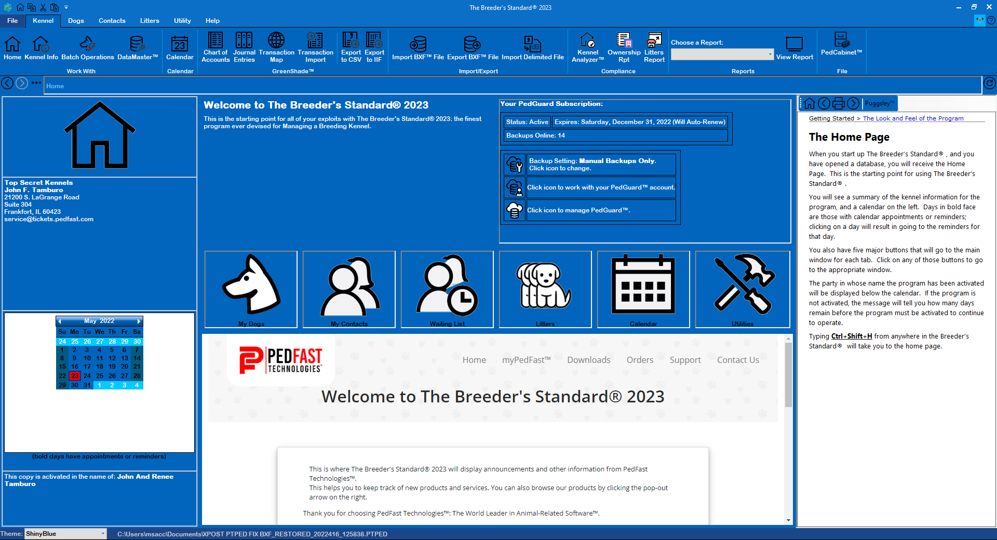Open My Dogs

250,289
